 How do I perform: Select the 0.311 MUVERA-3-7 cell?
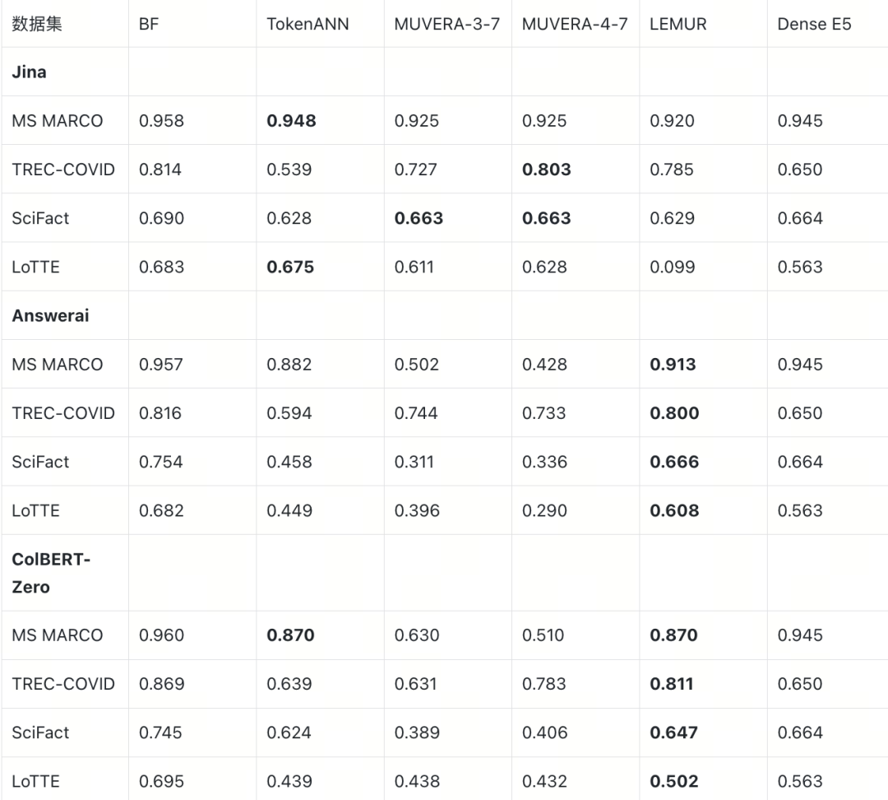pos(416,462)
